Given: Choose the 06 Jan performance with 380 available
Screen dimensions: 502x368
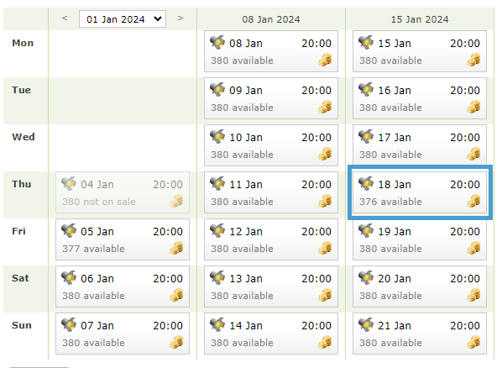Looking at the screenshot, I should pos(123,287).
